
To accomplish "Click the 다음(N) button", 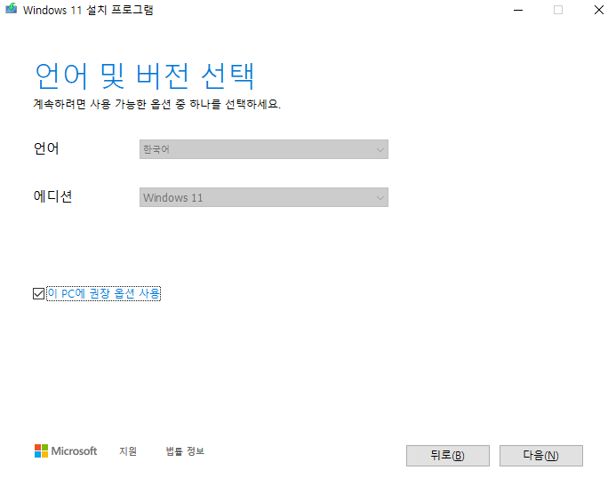I will click(x=541, y=456).
